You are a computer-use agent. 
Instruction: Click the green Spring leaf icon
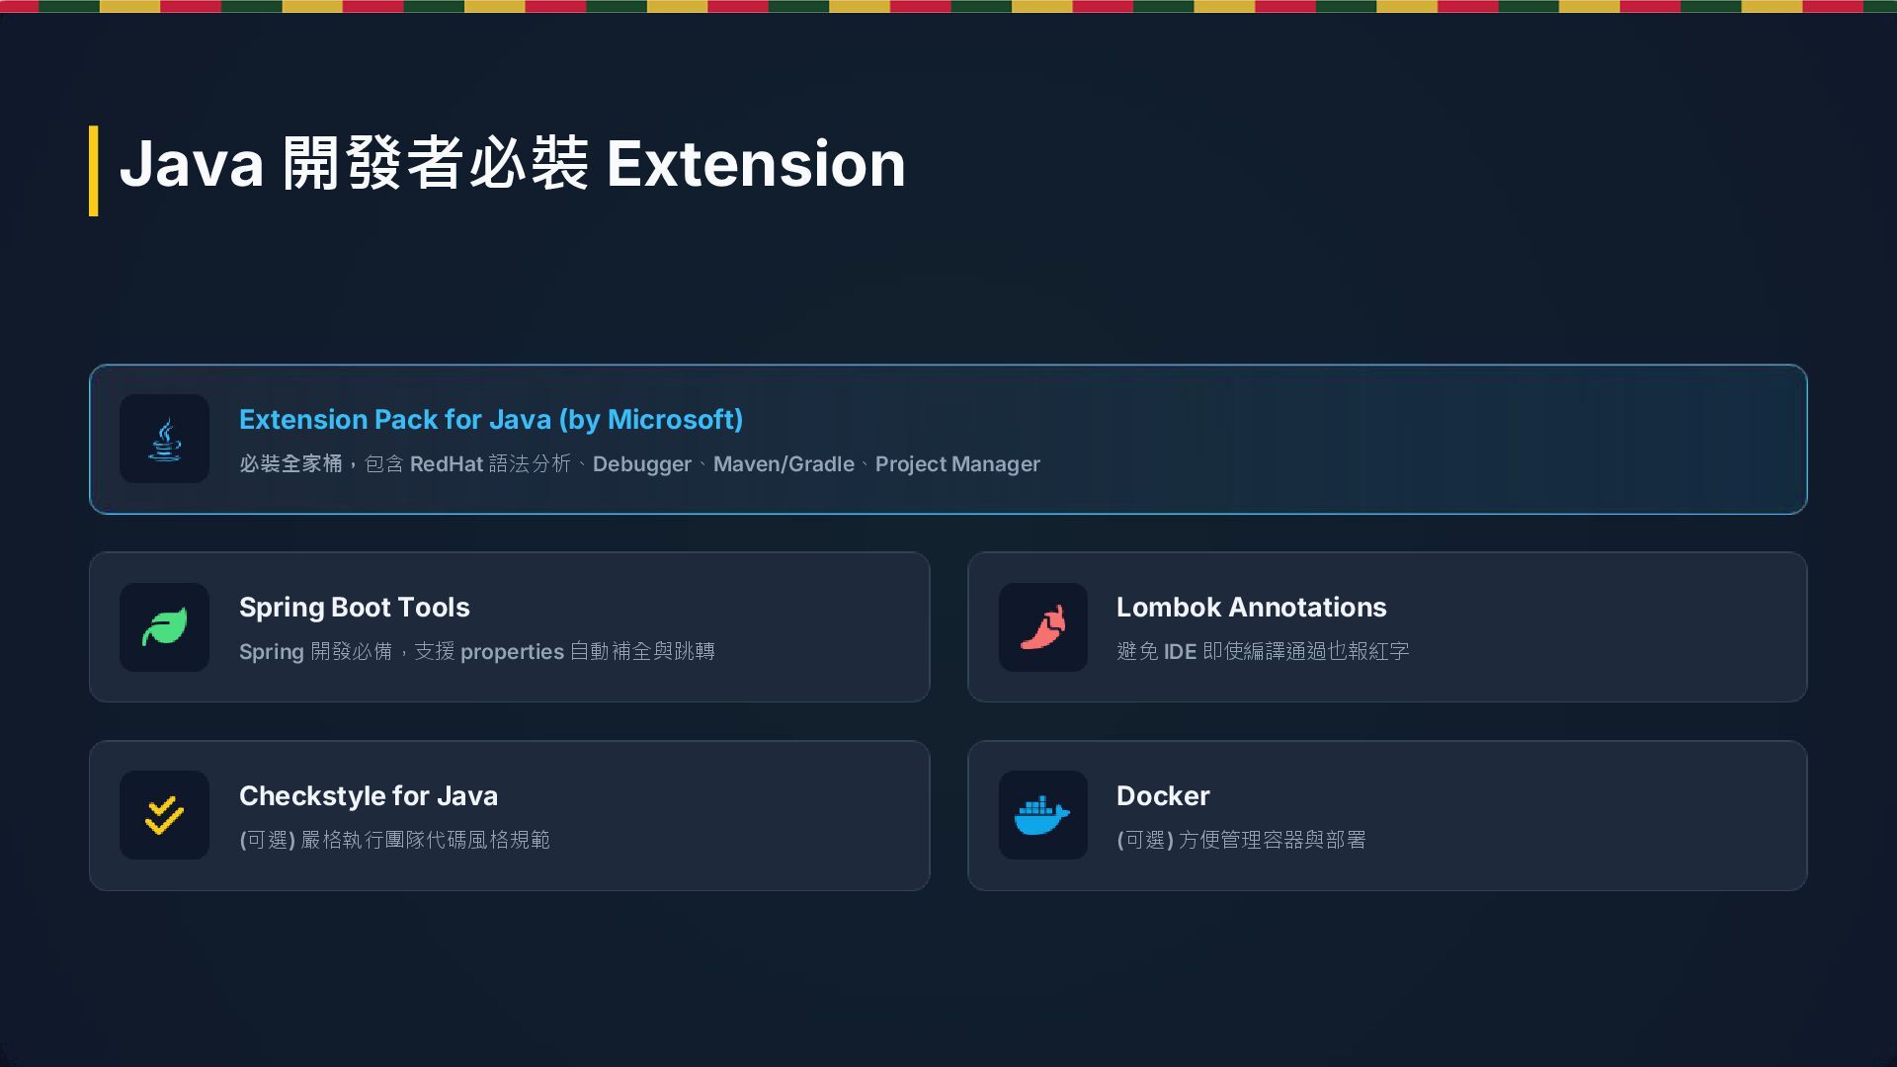(164, 627)
